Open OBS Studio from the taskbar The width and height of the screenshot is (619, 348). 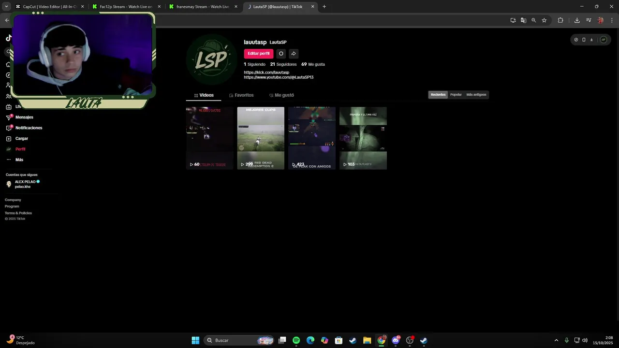tap(410, 340)
